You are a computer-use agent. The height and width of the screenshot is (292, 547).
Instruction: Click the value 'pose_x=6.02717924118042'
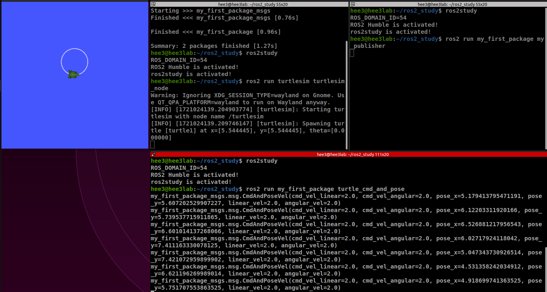click(x=477, y=238)
